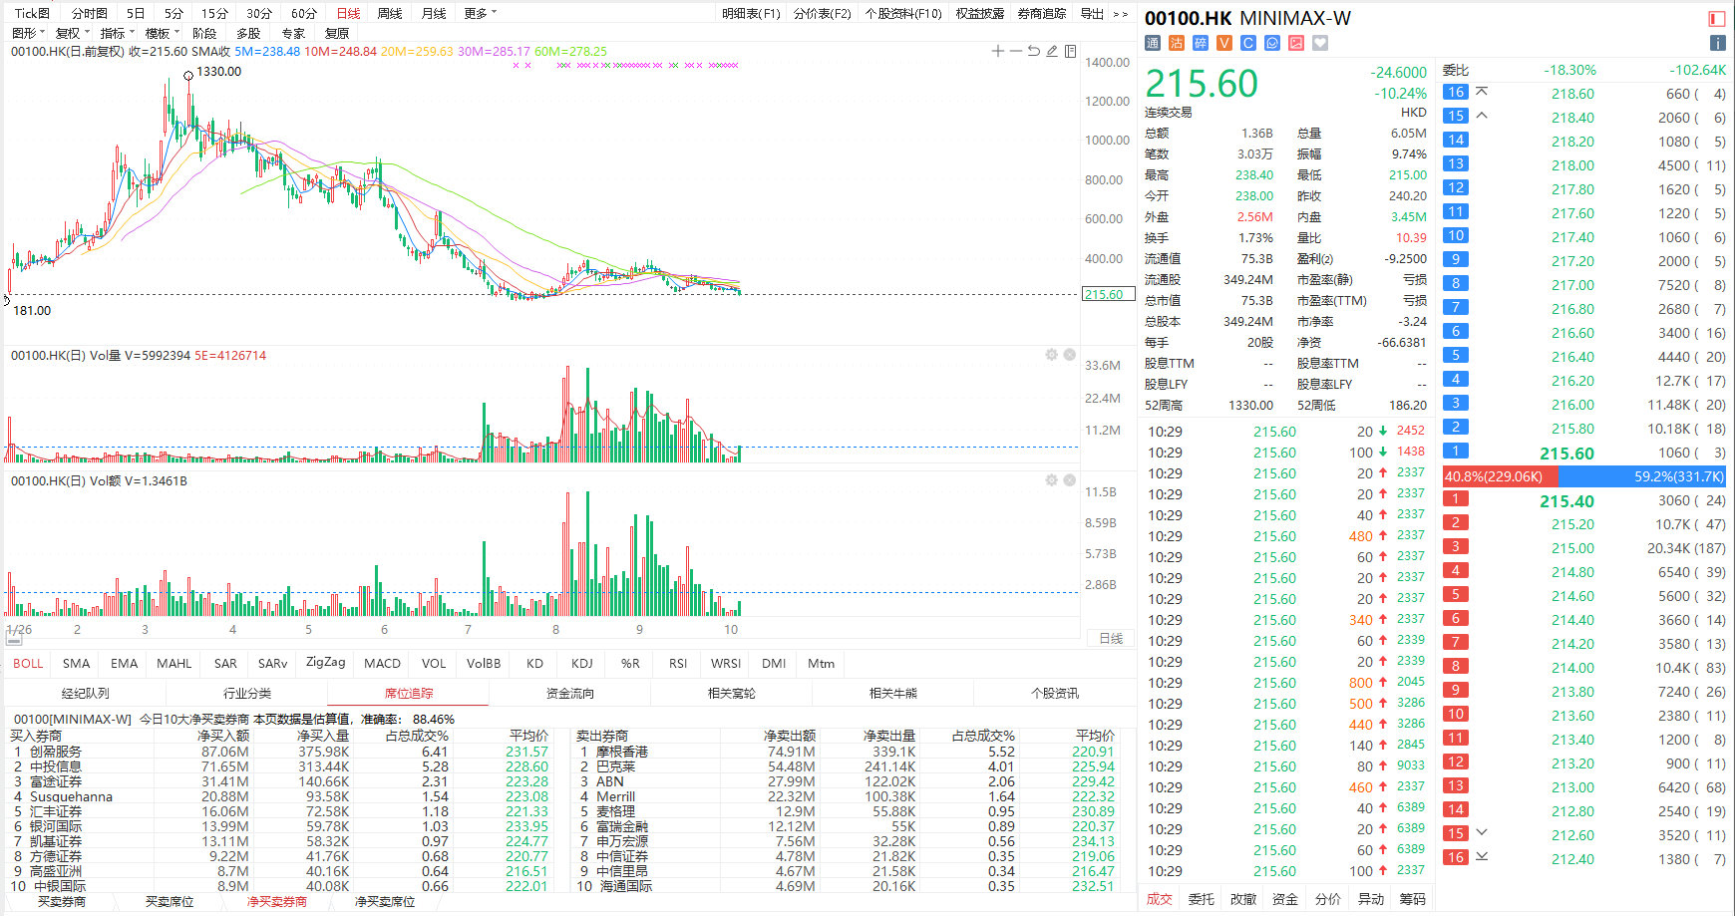Open settings gear on Vol量 panel

click(1051, 355)
